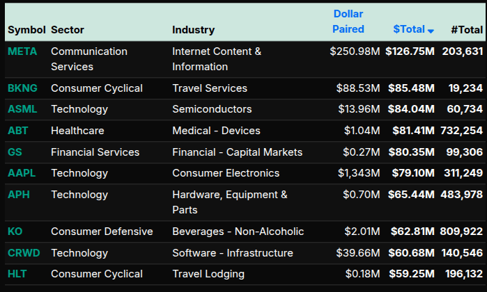This screenshot has height=292, width=487.
Task: Click AAPL's $1,343M dollar paired value
Action: pyautogui.click(x=358, y=173)
